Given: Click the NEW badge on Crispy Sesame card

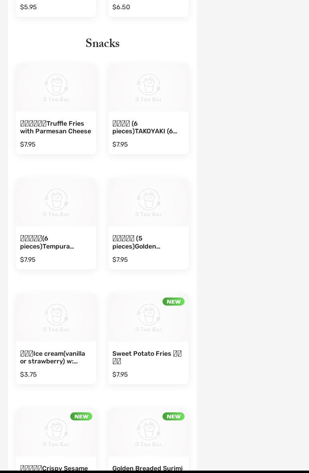Looking at the screenshot, I should 81,416.
